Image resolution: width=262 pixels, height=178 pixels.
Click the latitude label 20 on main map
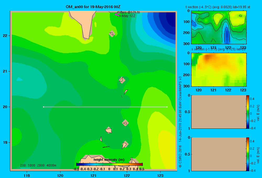(x=5, y=107)
